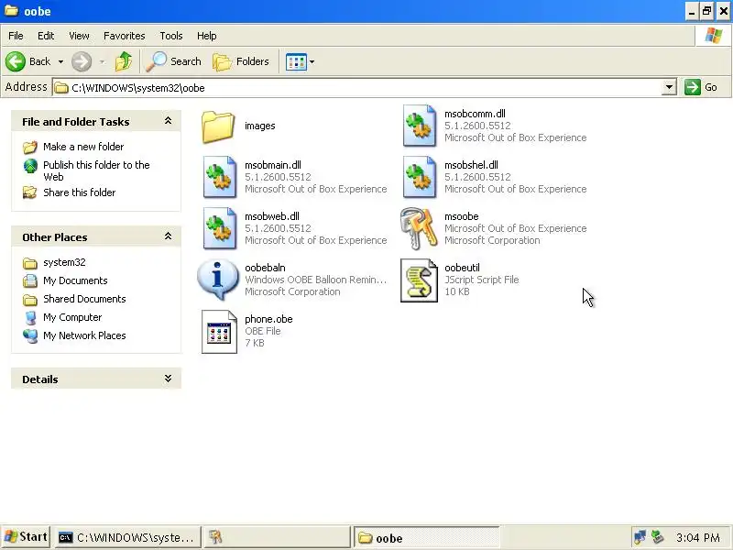Image resolution: width=733 pixels, height=550 pixels.
Task: Open the Views button
Action: tap(296, 61)
